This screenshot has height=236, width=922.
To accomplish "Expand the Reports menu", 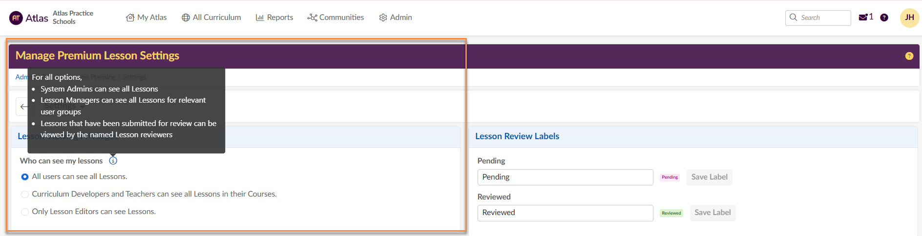I will coord(274,18).
